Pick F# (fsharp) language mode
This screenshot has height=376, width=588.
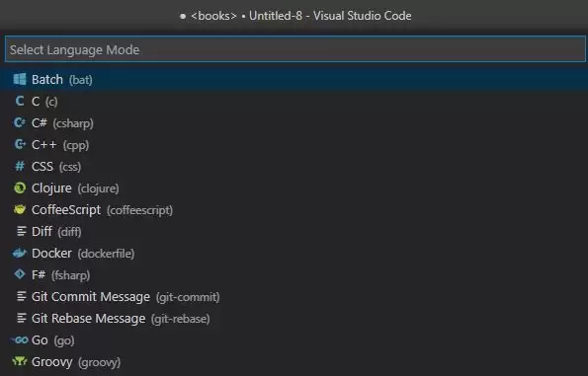[294, 275]
